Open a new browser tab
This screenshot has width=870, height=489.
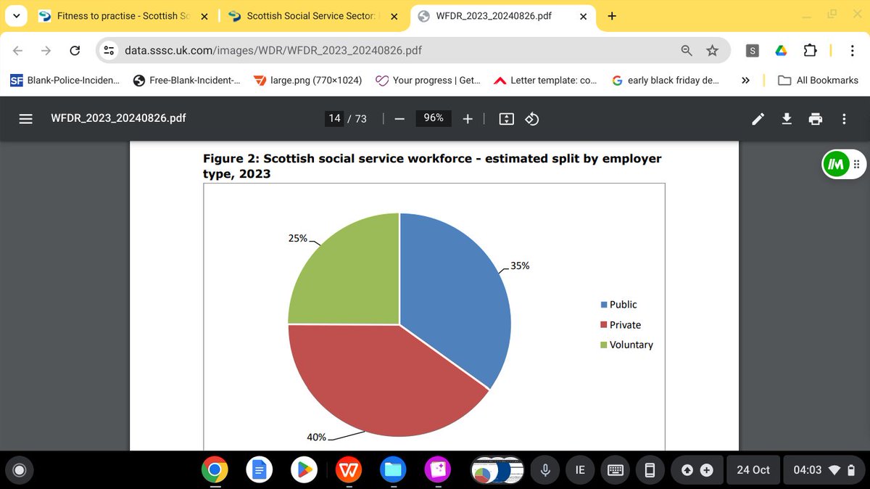(611, 15)
